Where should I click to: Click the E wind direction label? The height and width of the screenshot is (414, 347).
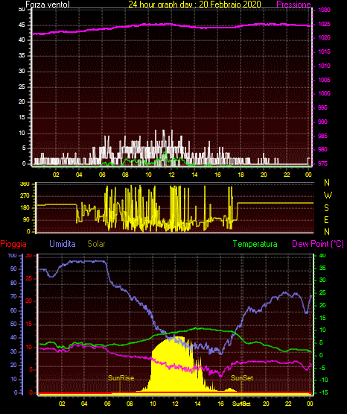326,219
